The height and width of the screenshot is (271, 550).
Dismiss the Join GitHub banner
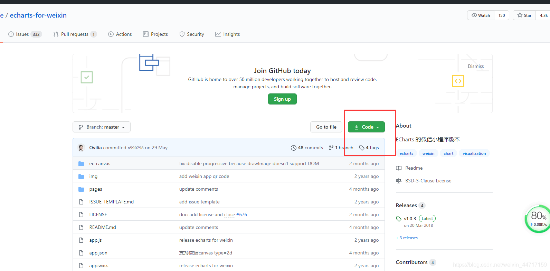point(476,66)
